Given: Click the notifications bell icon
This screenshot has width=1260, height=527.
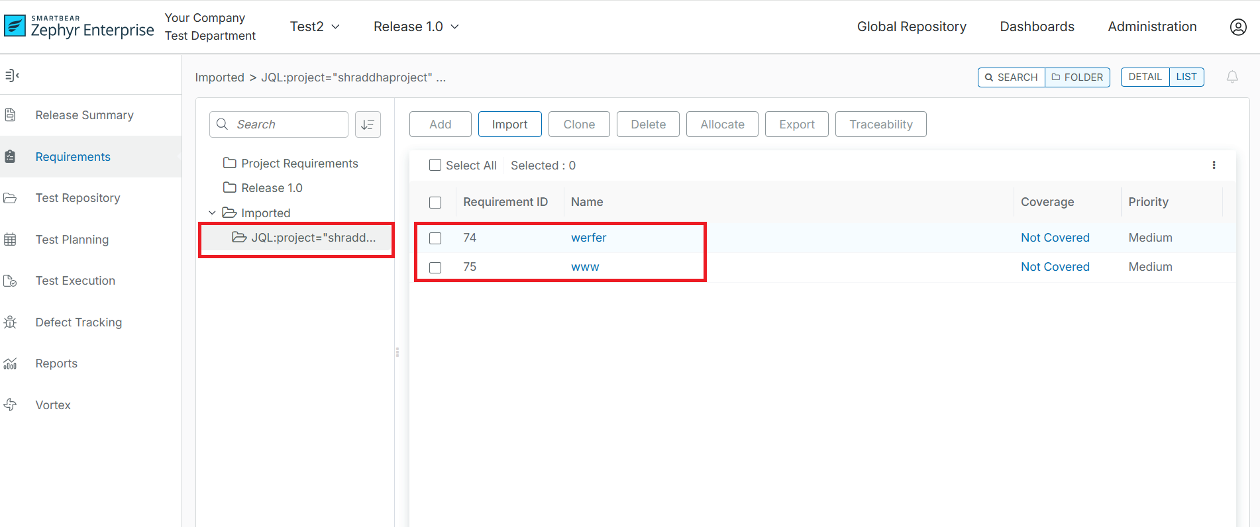Looking at the screenshot, I should coord(1232,77).
